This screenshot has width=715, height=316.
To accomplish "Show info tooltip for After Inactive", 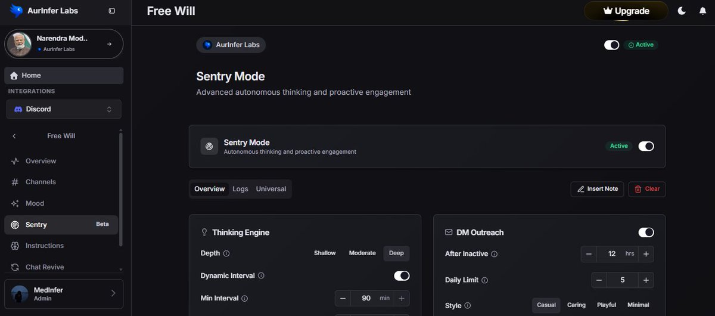I will pyautogui.click(x=495, y=254).
